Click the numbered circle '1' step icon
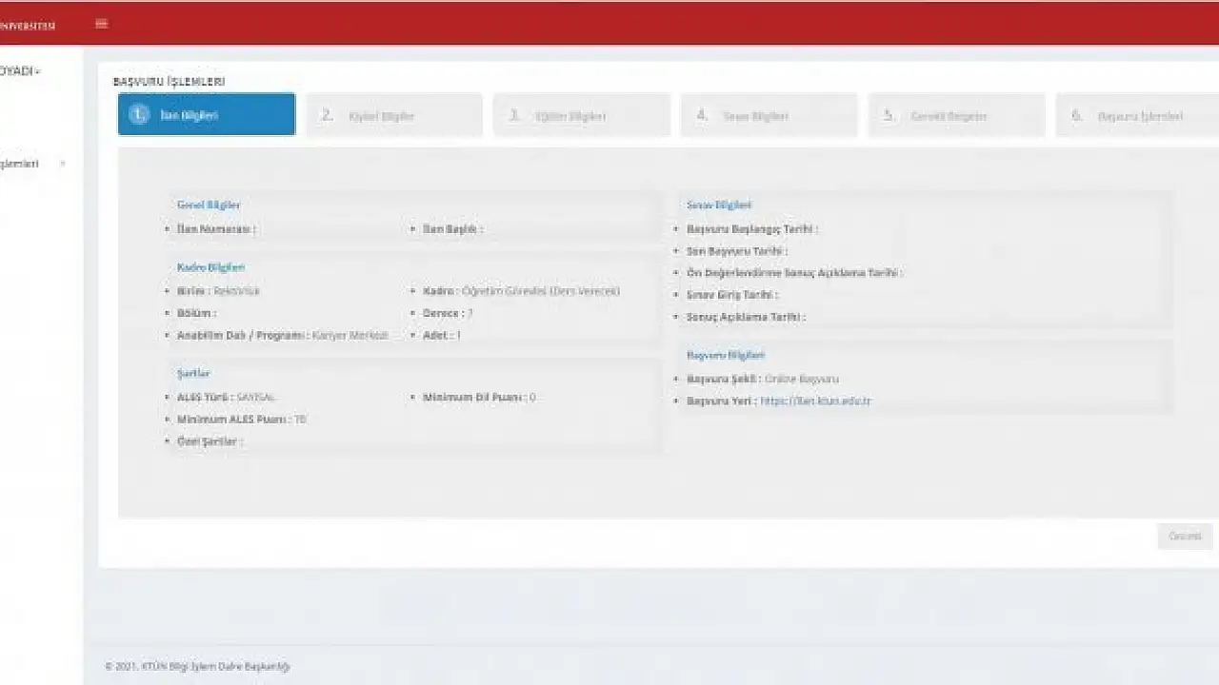The width and height of the screenshot is (1219, 685). (139, 115)
